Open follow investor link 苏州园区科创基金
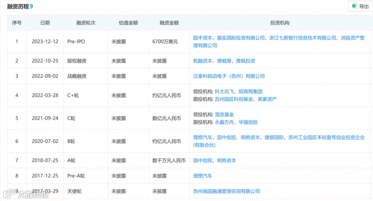This screenshot has width=373, height=201. [233, 99]
